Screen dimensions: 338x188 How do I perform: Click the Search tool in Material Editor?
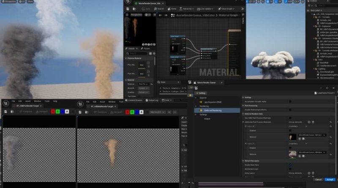[159, 9]
